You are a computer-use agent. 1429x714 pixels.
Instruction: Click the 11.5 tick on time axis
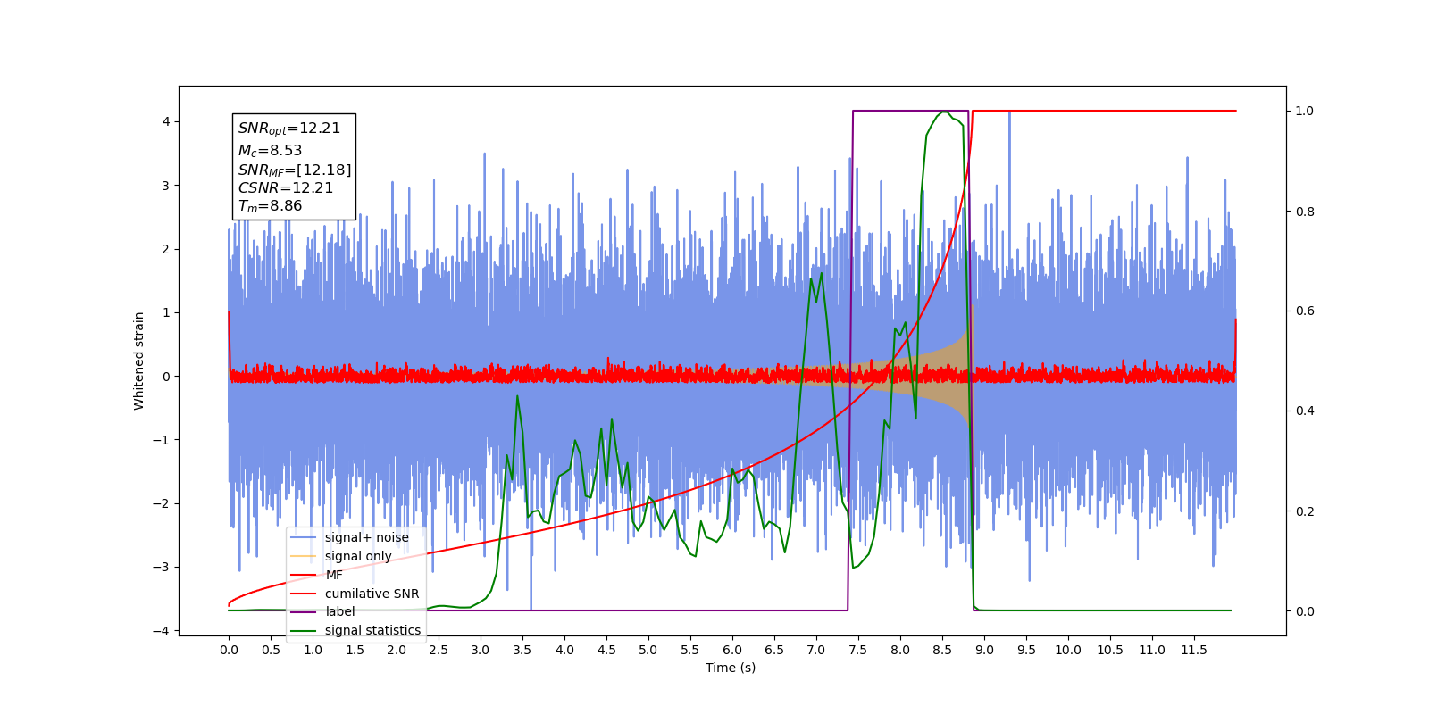[1194, 650]
